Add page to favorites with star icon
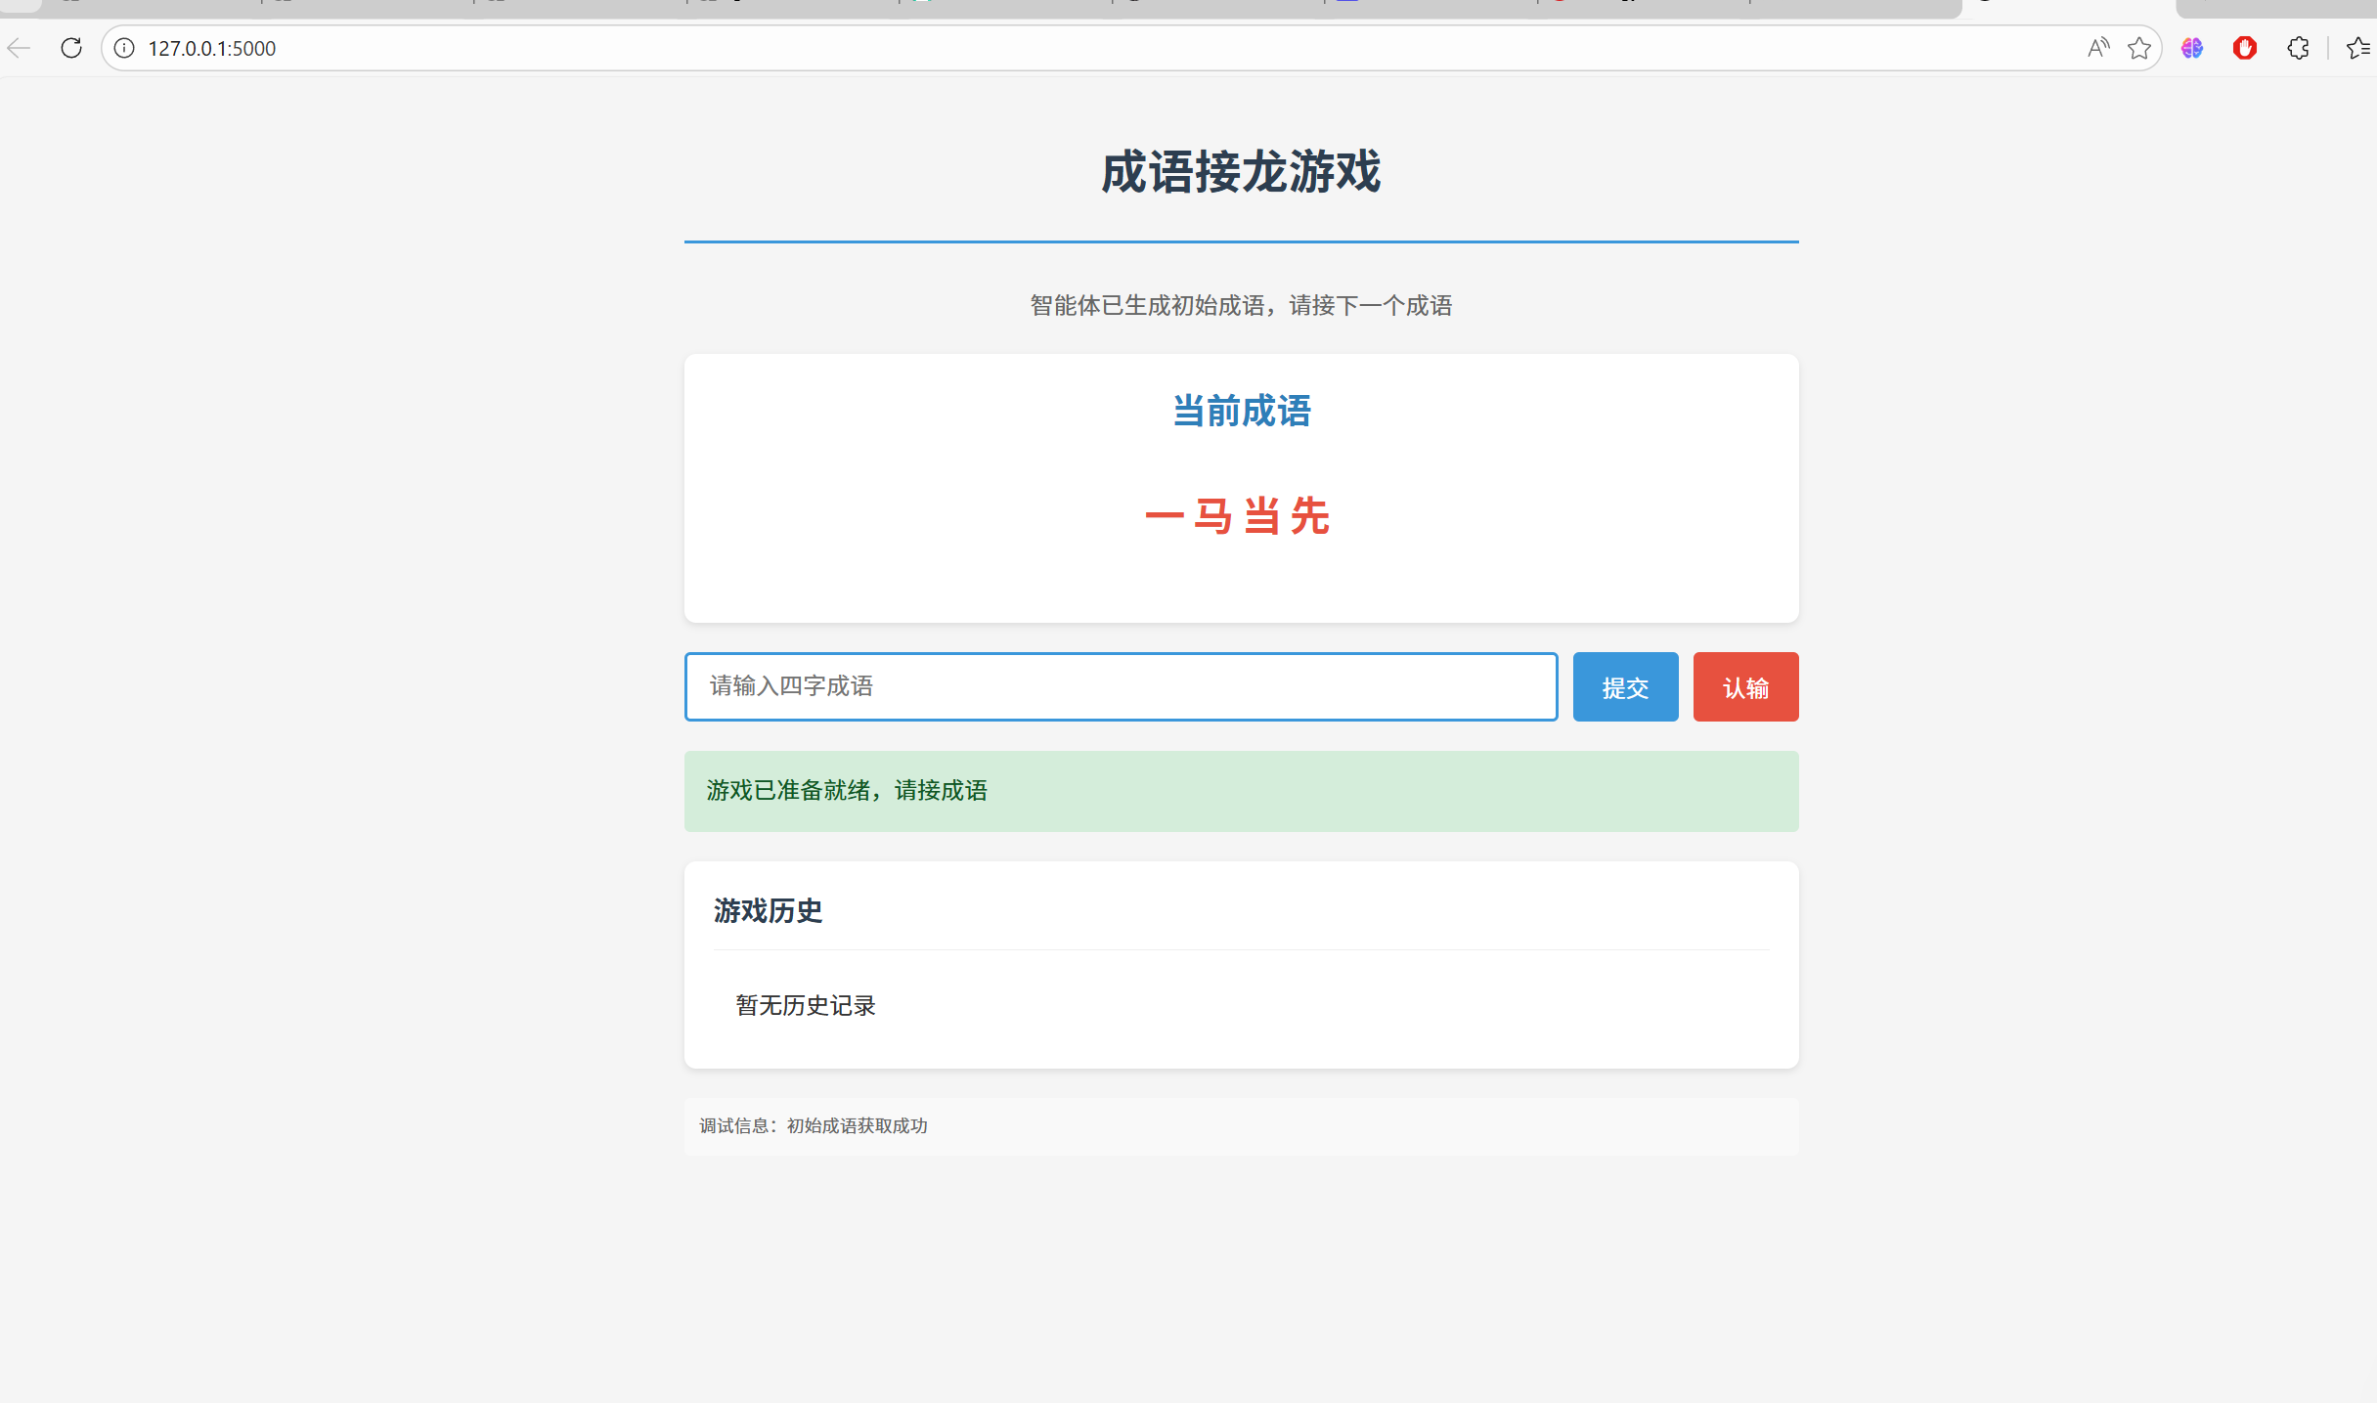 pyautogui.click(x=2139, y=48)
